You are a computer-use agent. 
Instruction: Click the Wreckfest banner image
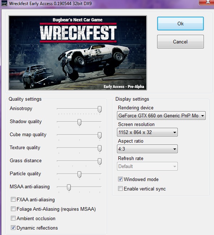[77, 53]
